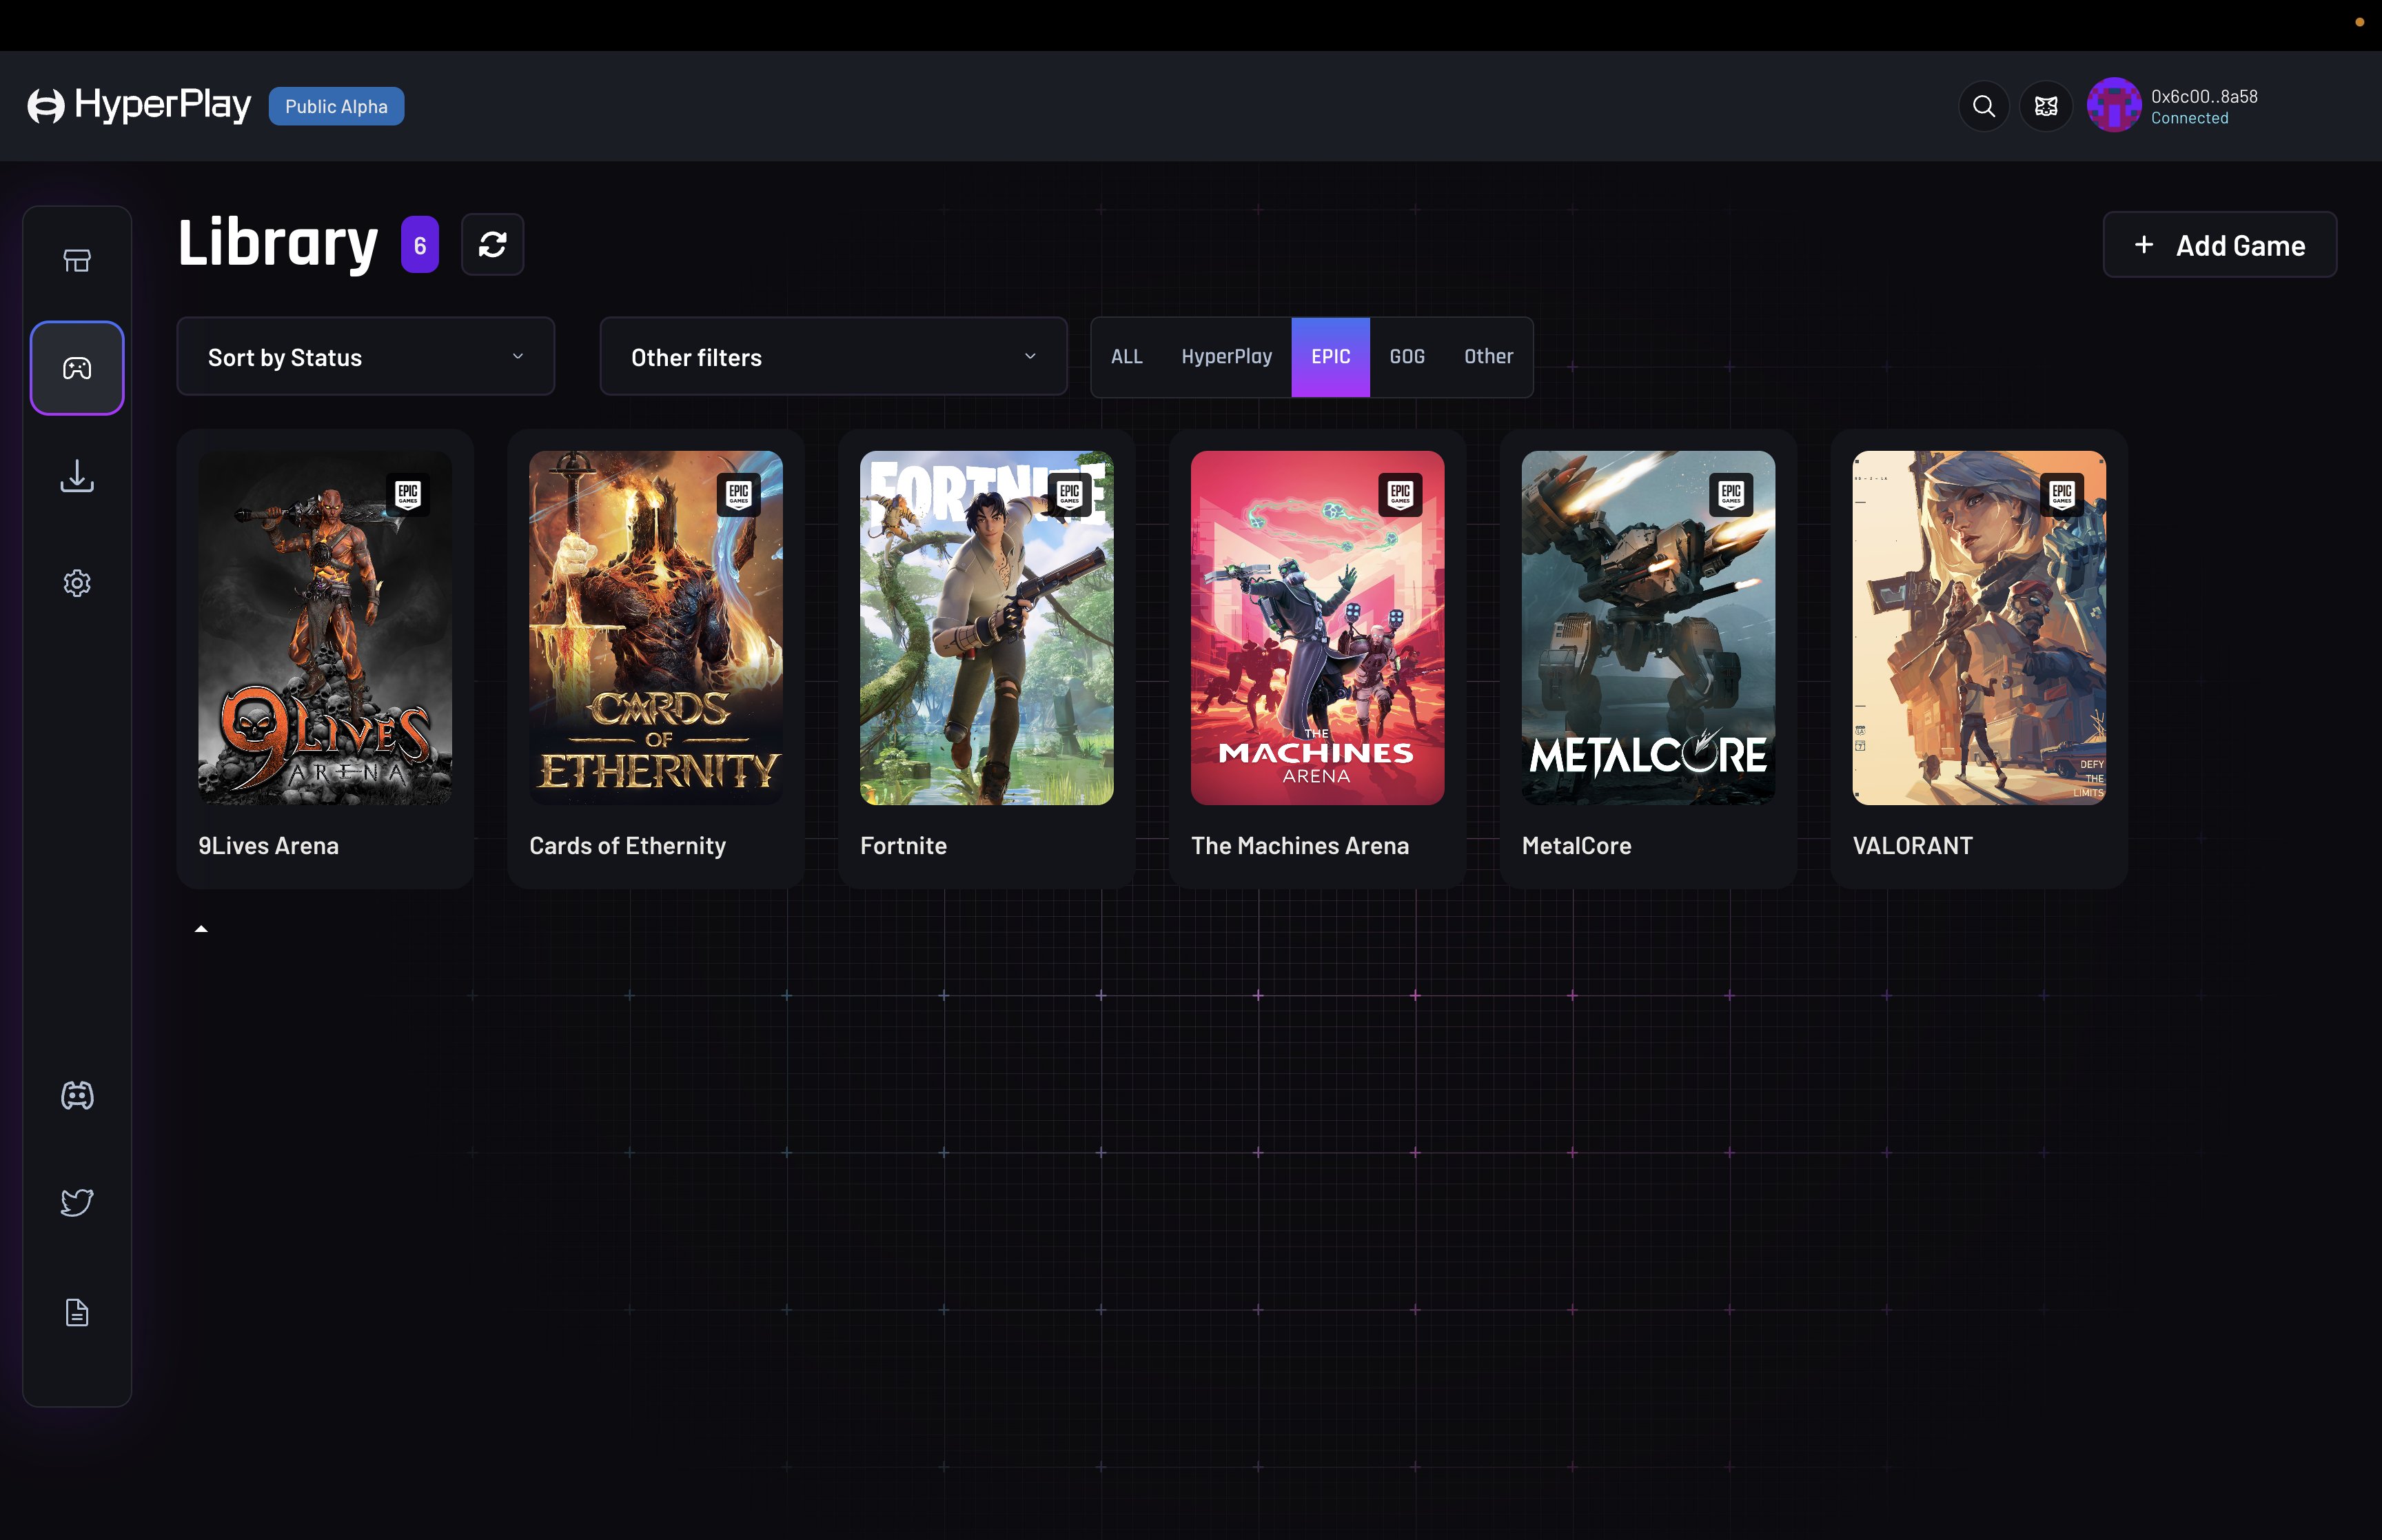This screenshot has width=2382, height=1540.
Task: Switch to the GOG store tab
Action: tap(1407, 357)
